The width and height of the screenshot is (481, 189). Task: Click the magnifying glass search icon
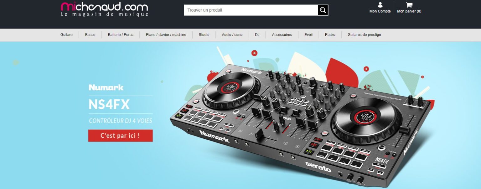pos(323,10)
